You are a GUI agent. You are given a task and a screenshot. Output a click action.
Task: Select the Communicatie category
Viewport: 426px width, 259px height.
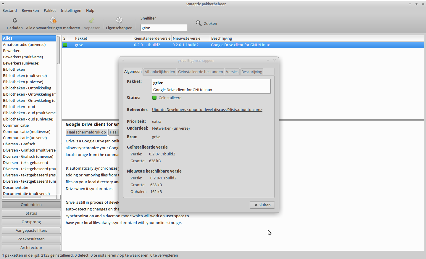point(29,125)
